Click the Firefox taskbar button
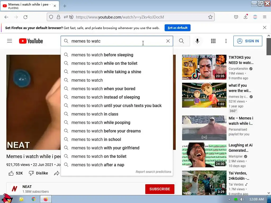 (46, 199)
